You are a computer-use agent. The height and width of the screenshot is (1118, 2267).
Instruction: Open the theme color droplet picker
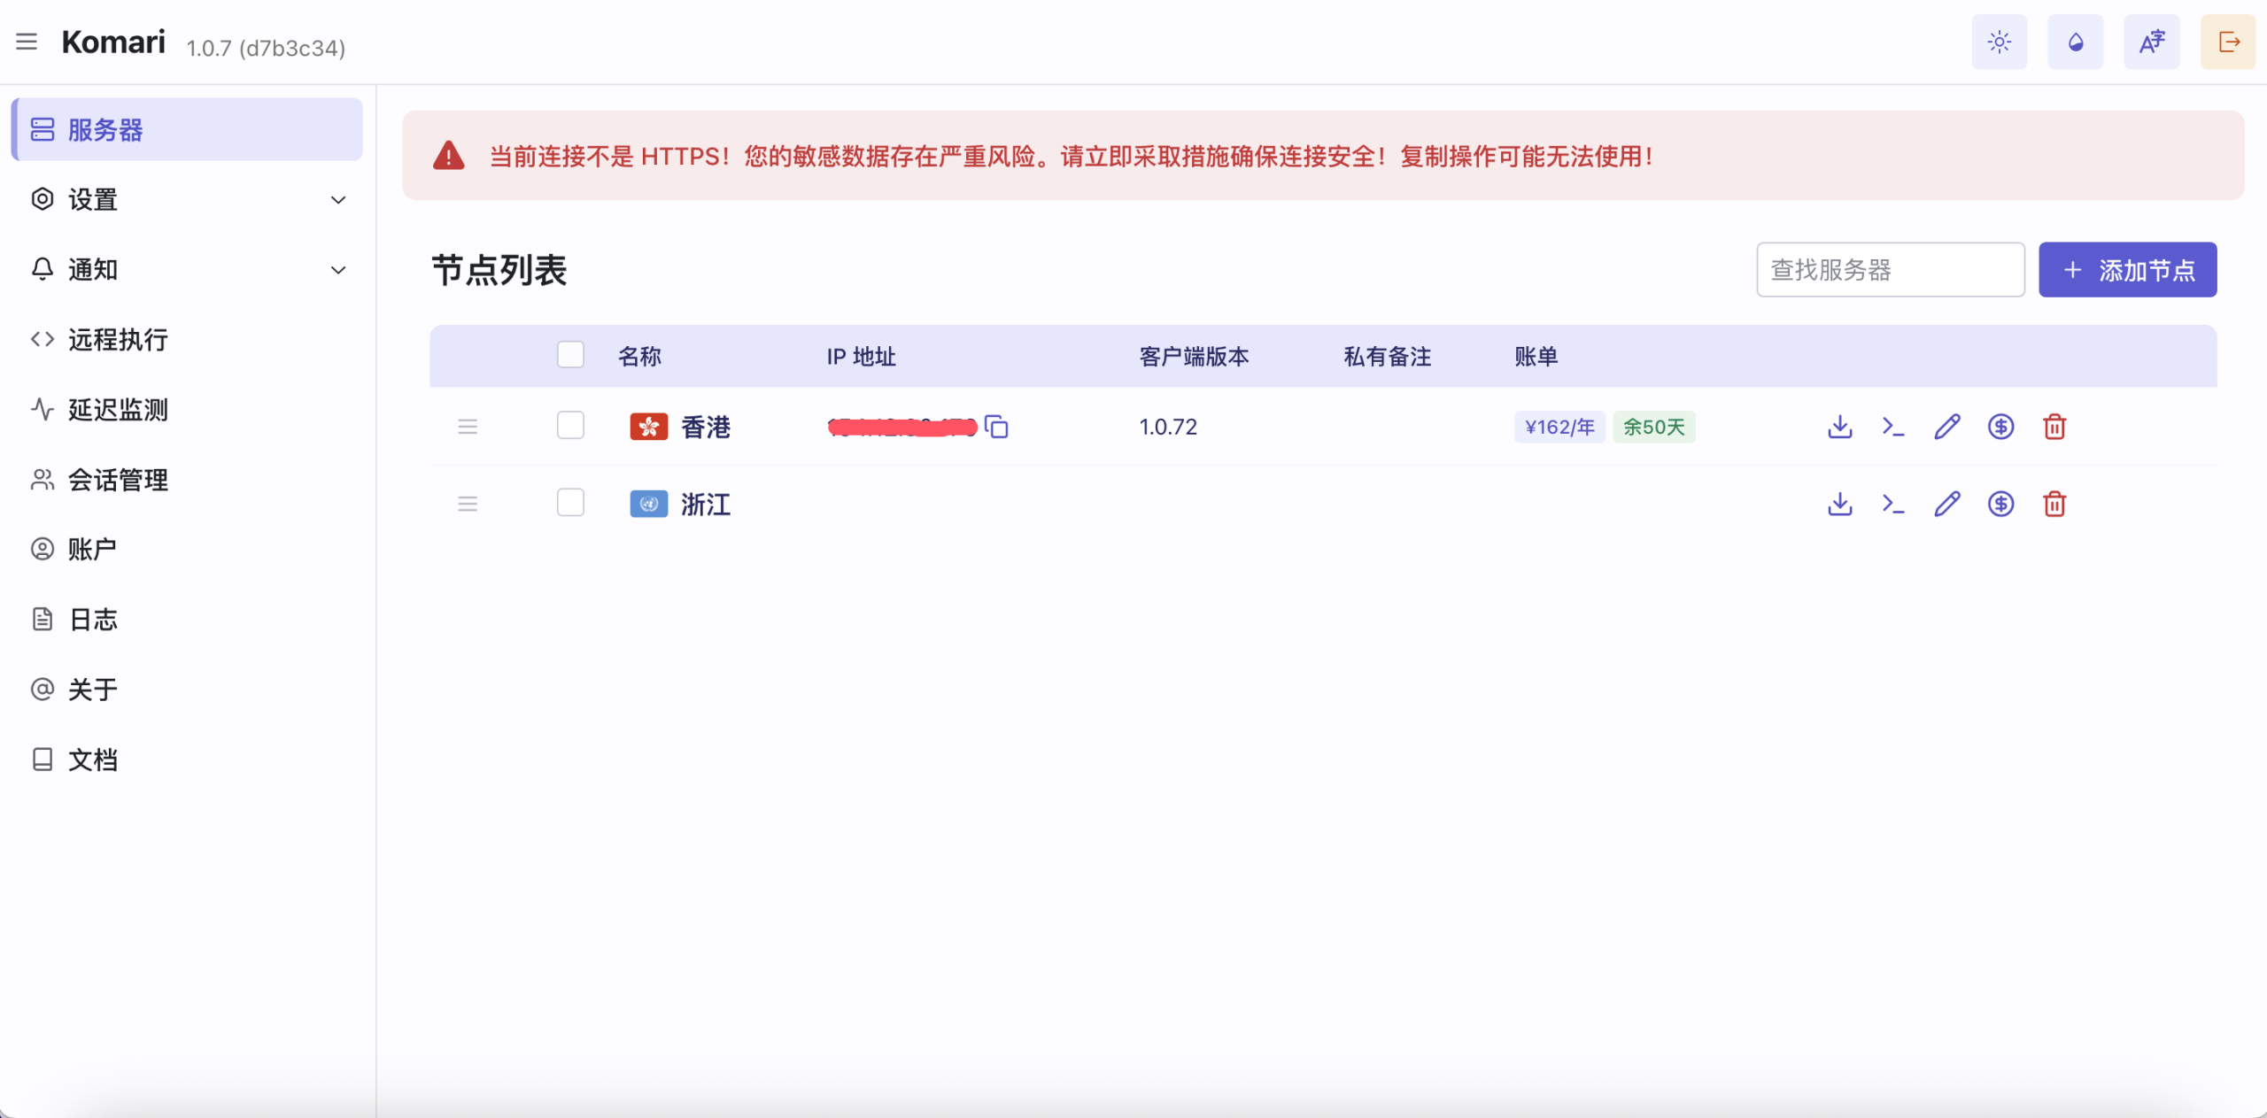[x=2075, y=42]
